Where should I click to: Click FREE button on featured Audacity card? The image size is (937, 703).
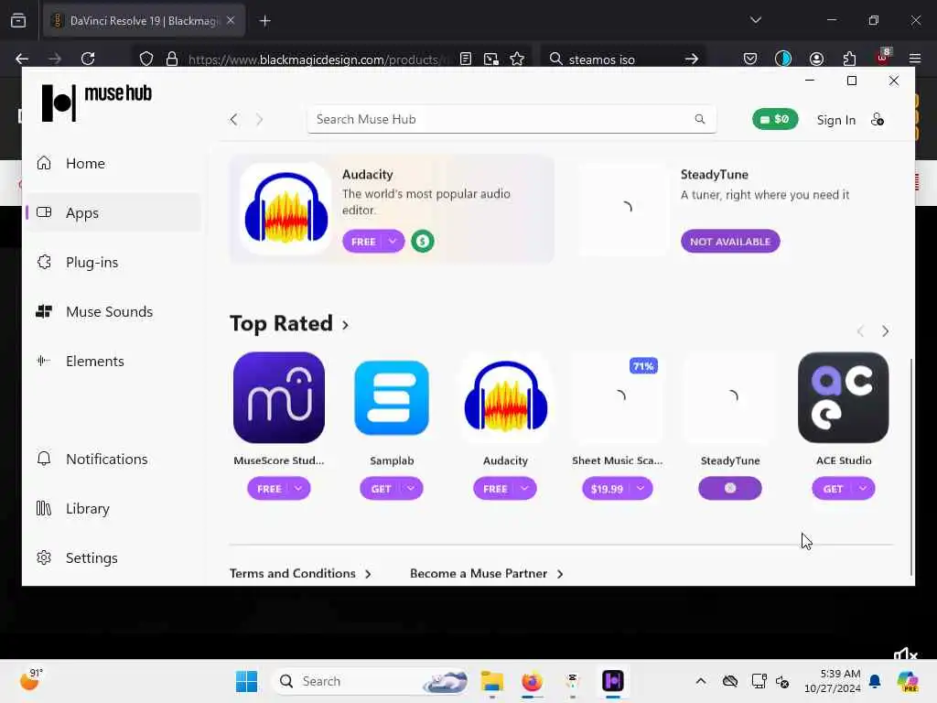tap(363, 242)
